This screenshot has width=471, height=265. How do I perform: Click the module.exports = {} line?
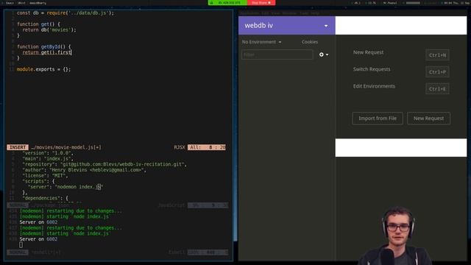coord(44,69)
